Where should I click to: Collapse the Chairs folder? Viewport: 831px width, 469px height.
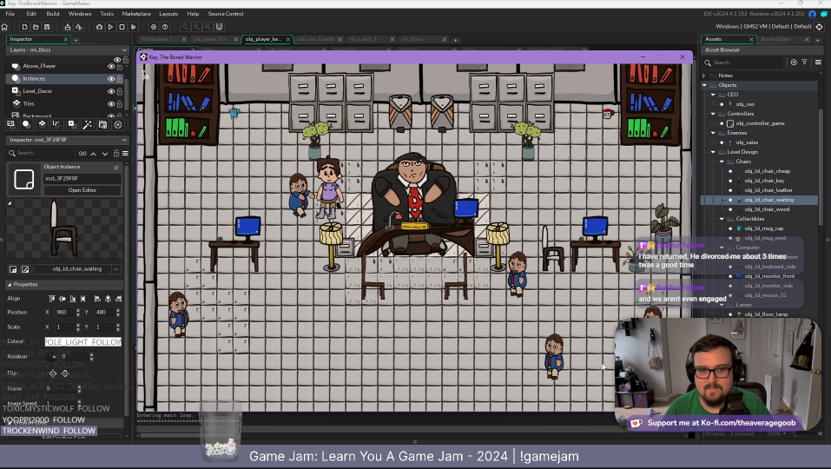(x=722, y=162)
